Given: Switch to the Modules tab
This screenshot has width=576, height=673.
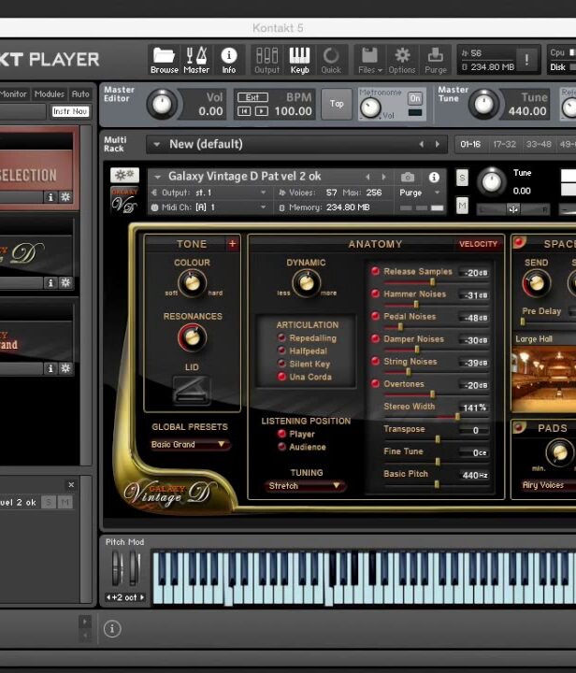Looking at the screenshot, I should 50,94.
